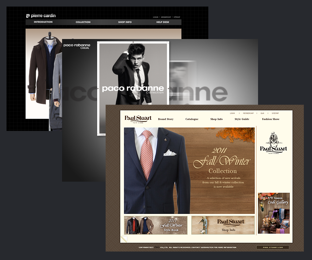Click the paco rabanne CASUAL logo
Screen dimensions: 312x260
pyautogui.click(x=77, y=46)
